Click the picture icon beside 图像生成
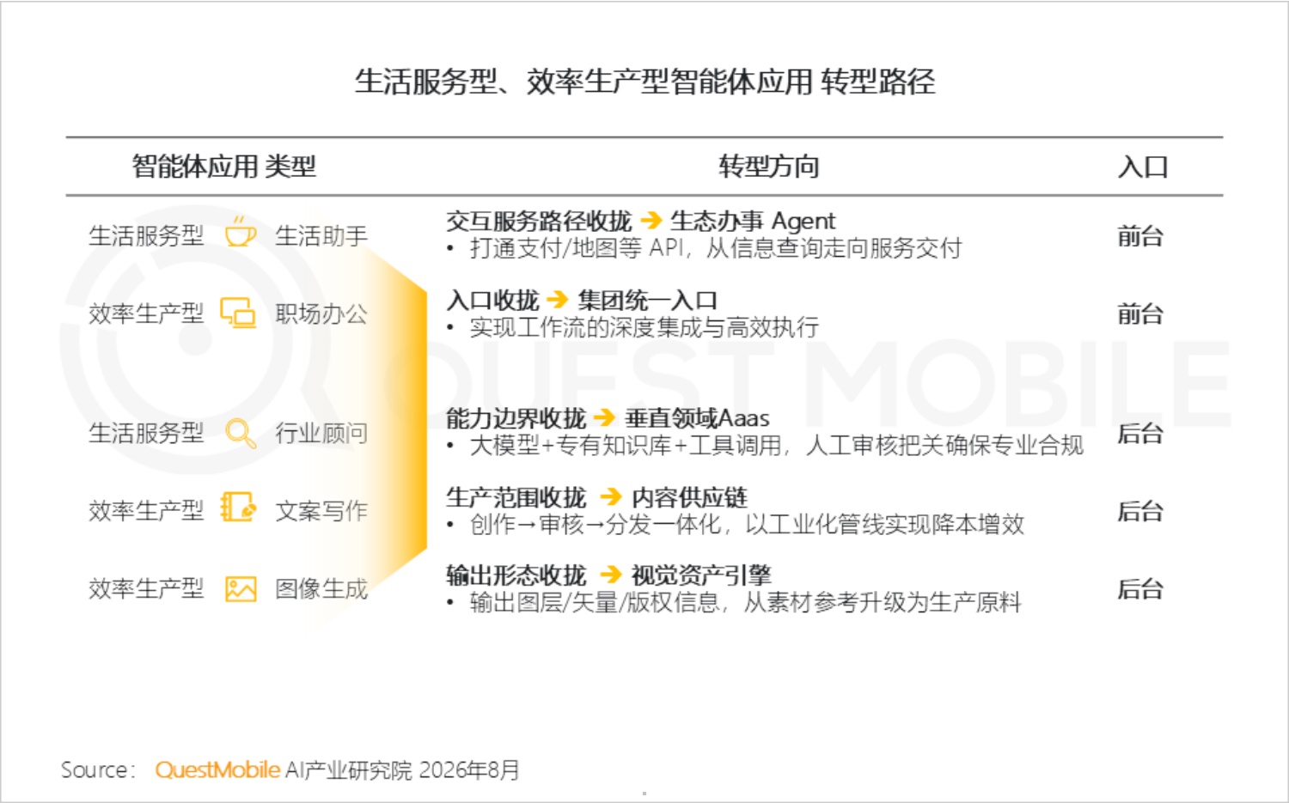Image resolution: width=1289 pixels, height=803 pixels. 241,589
